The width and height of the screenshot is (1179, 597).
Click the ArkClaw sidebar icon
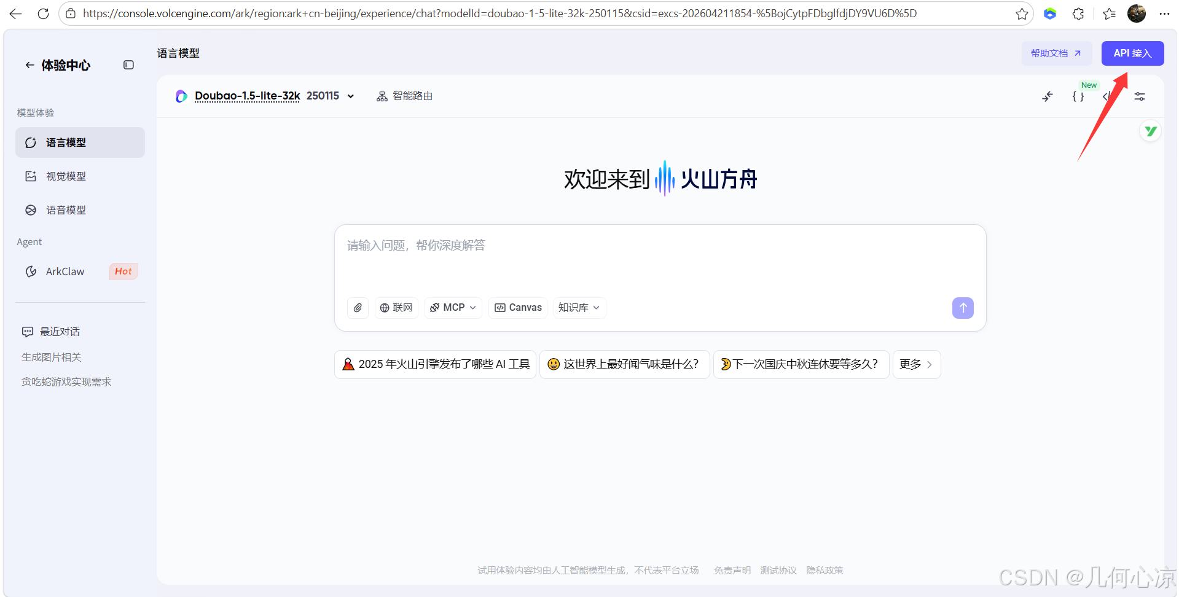coord(31,271)
